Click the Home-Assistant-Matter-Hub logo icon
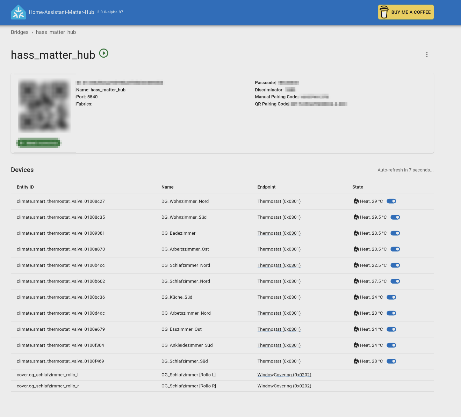 [x=18, y=12]
